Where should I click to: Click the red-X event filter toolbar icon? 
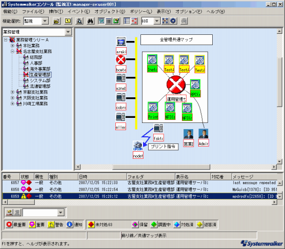coord(134,21)
